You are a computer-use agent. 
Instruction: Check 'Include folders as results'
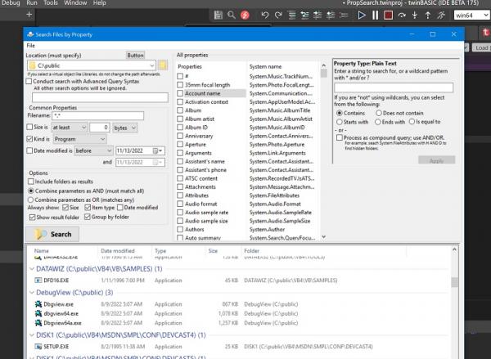(31, 182)
